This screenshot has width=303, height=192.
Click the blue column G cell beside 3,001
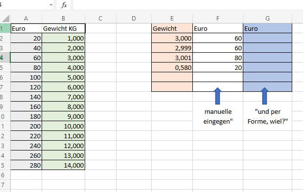[x=267, y=58]
